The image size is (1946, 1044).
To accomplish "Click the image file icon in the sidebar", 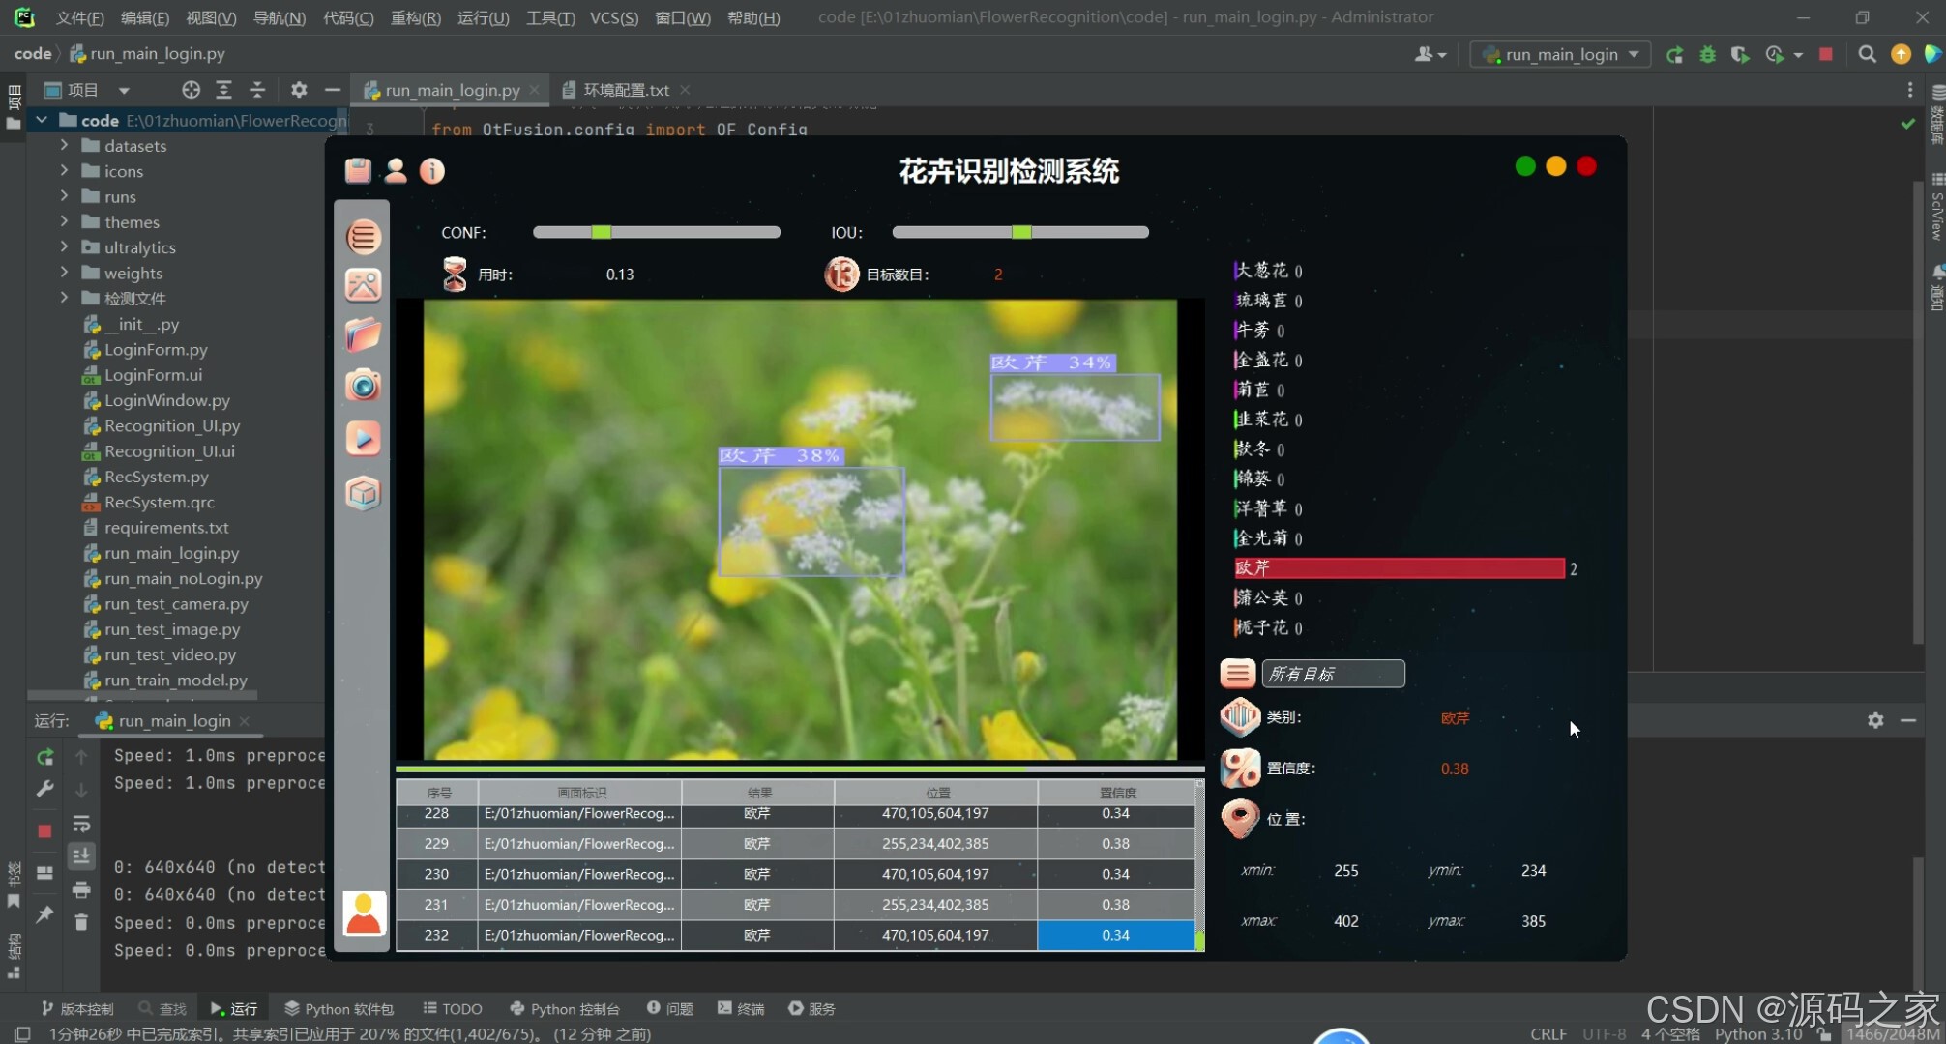I will 363,284.
